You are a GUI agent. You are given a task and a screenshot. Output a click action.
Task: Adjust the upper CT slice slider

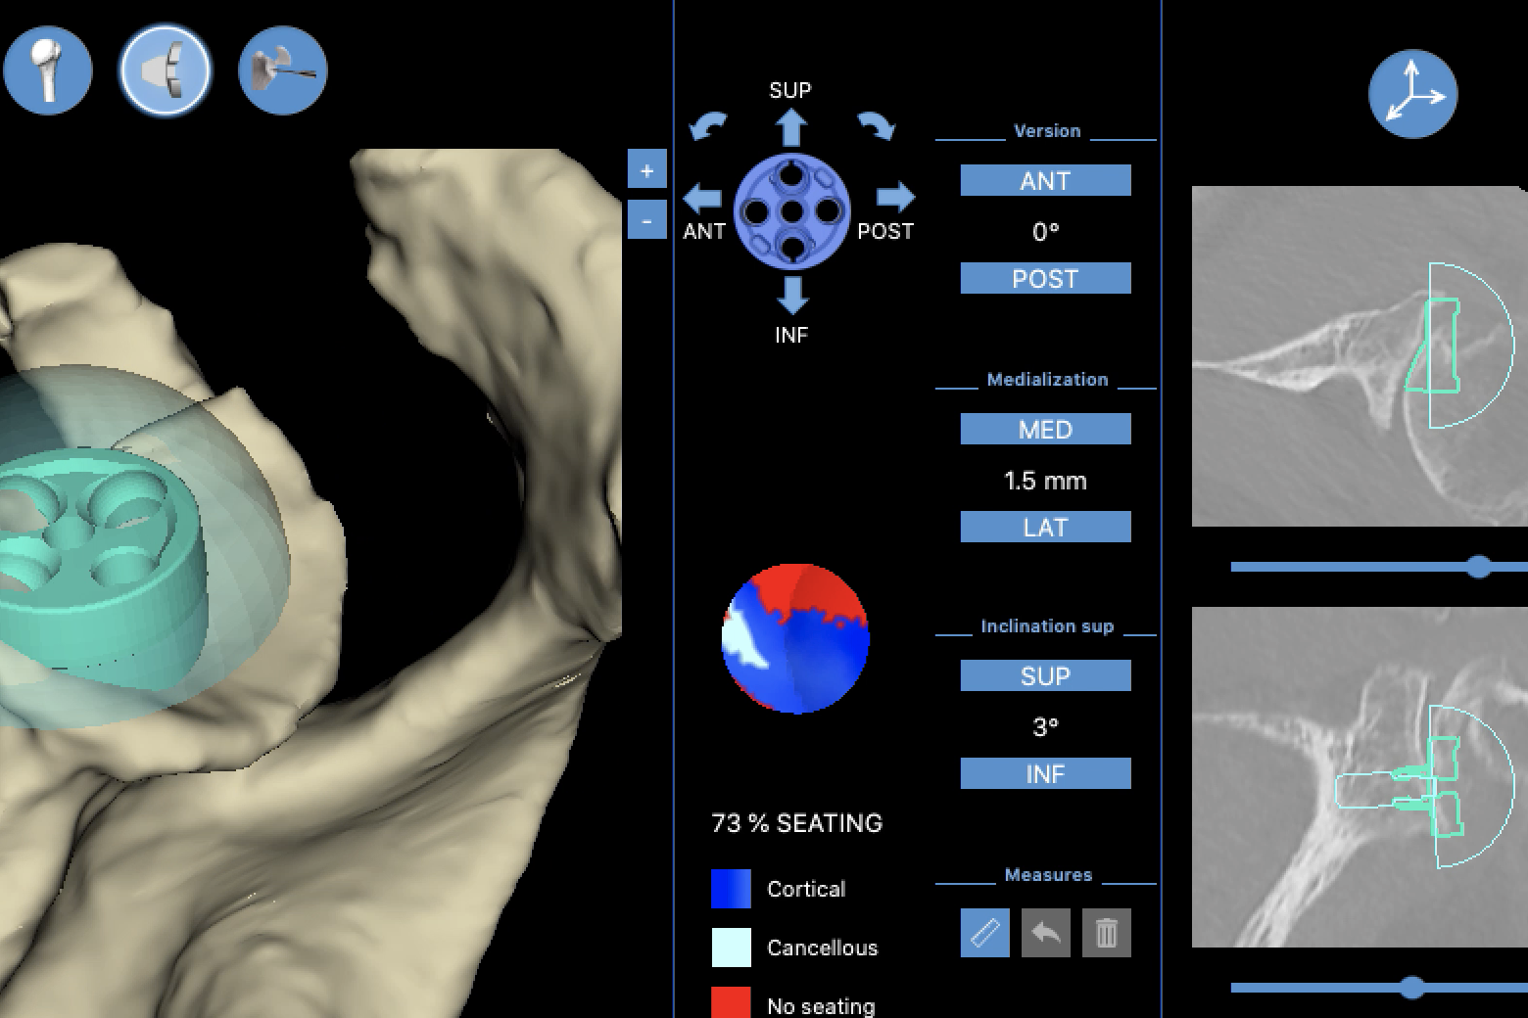pyautogui.click(x=1478, y=567)
